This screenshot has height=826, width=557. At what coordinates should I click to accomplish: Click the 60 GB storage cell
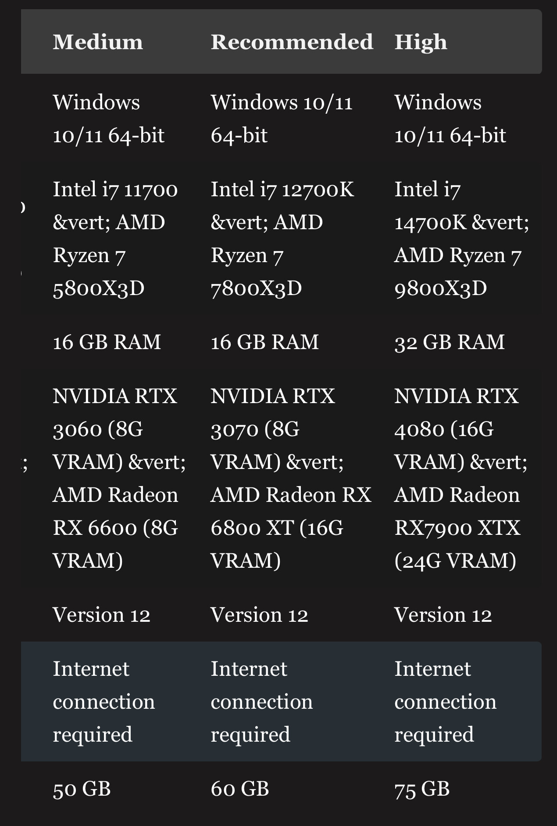pyautogui.click(x=239, y=789)
